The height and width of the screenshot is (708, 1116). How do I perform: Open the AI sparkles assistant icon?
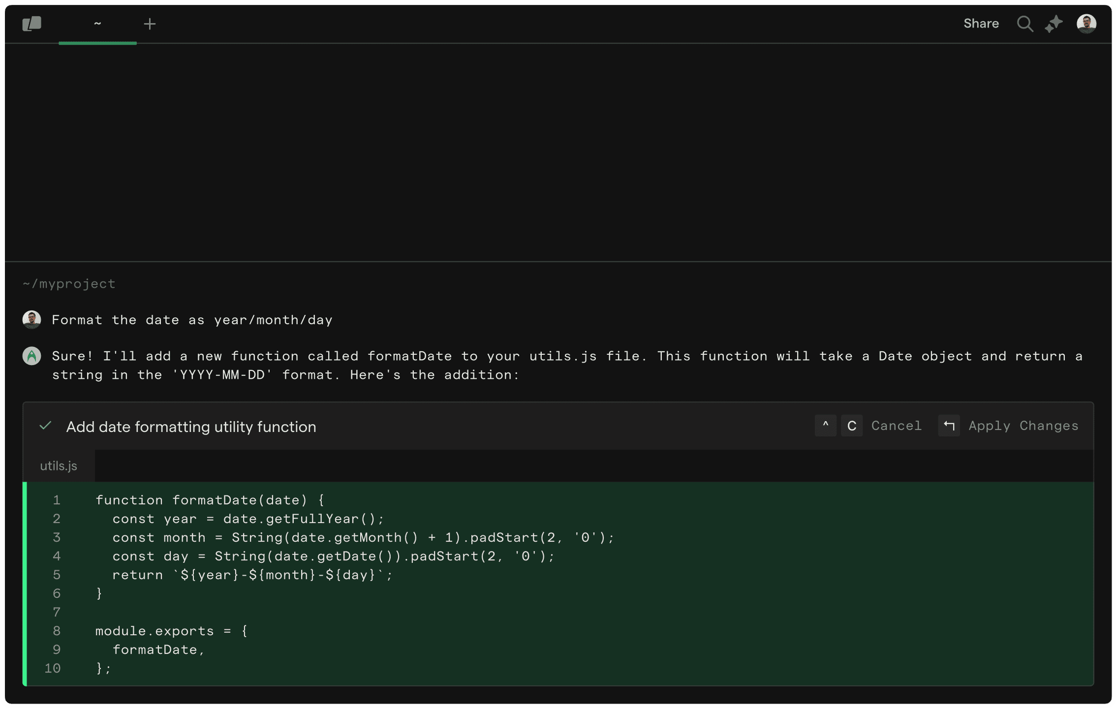point(1054,24)
